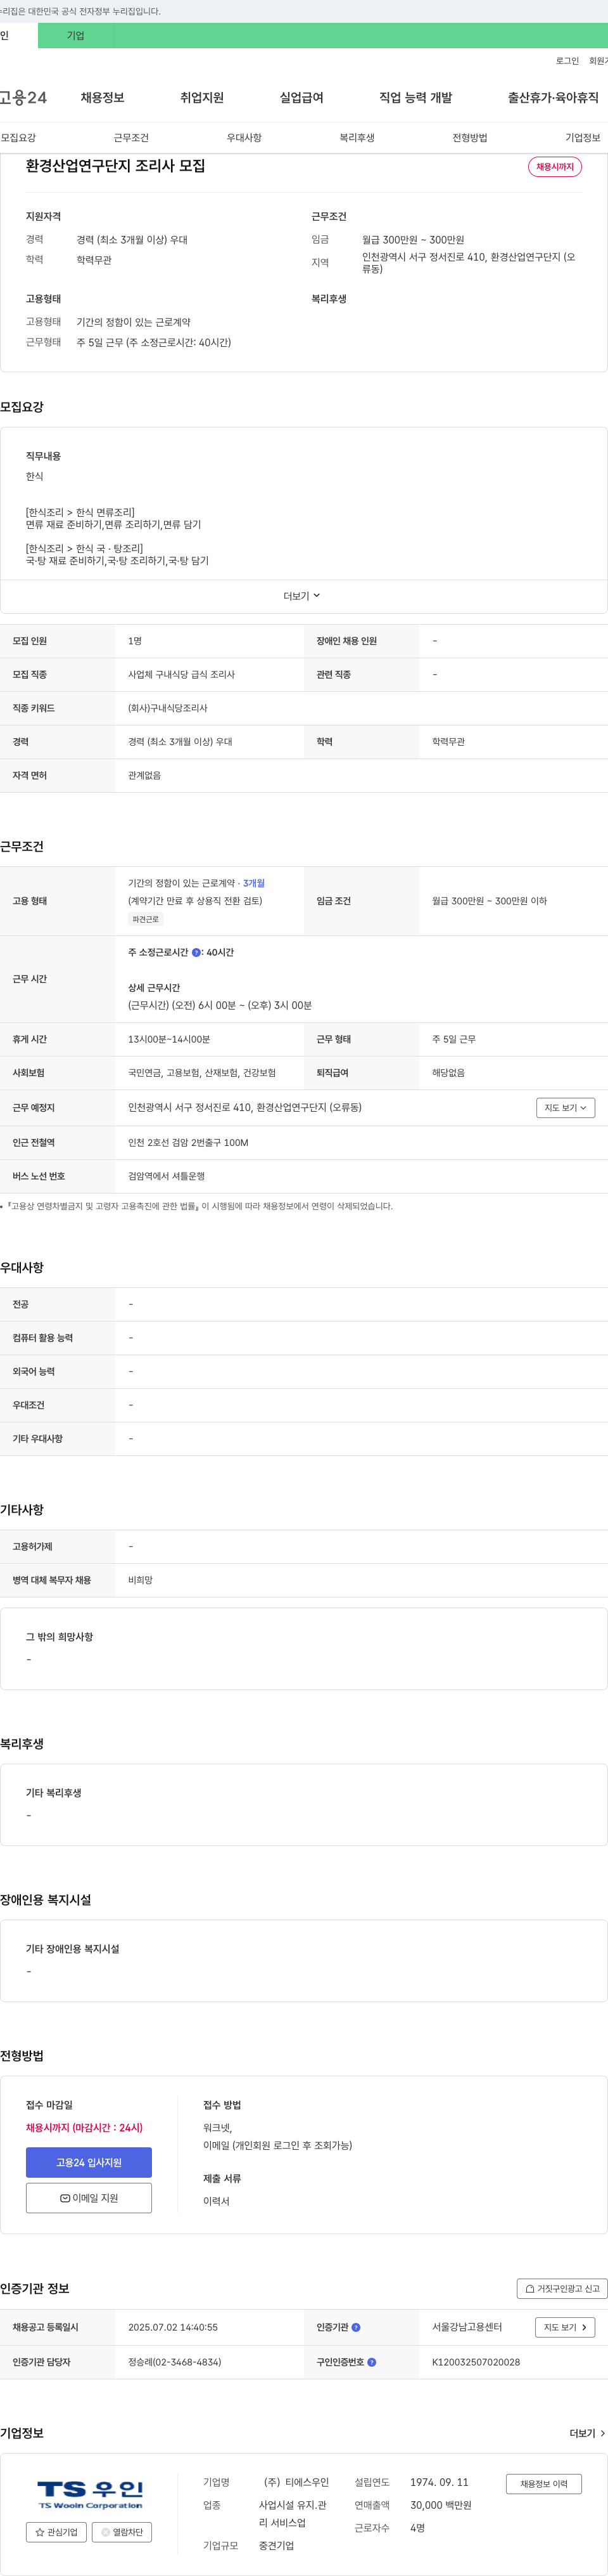Screen dimensions: 608x2576
Task: Jump to 기업정보 section tab
Action: pyautogui.click(x=583, y=138)
